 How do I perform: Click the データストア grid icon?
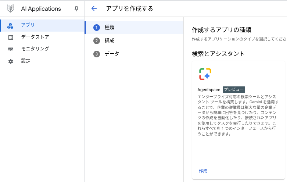11,38
